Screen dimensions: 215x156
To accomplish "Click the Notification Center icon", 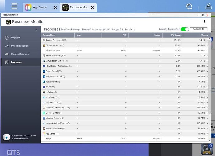I will click(44, 129).
